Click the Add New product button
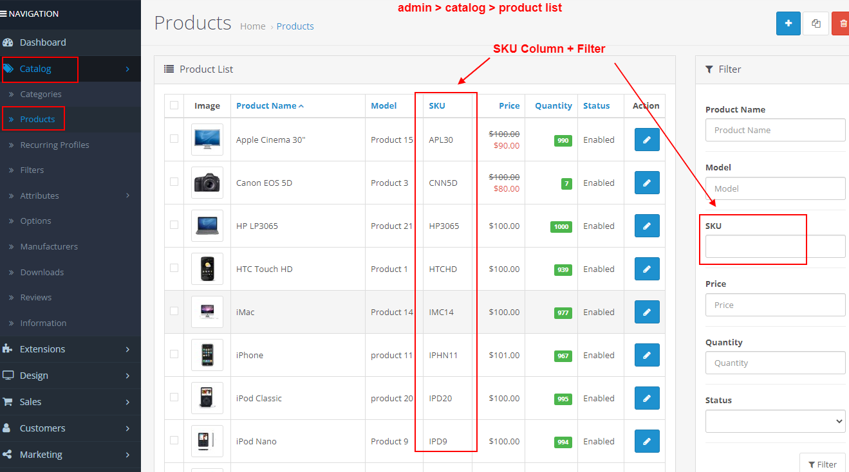The width and height of the screenshot is (849, 472). click(788, 23)
